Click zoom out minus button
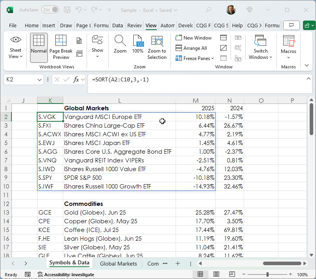The height and width of the screenshot is (279, 316). point(244,274)
